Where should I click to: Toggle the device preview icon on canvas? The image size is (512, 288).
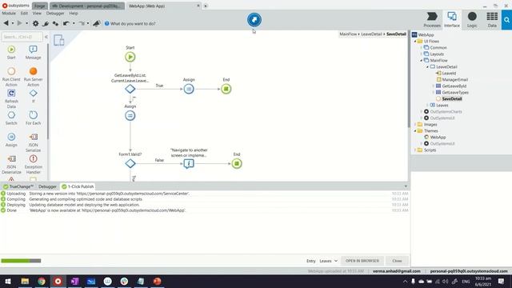pyautogui.click(x=58, y=40)
